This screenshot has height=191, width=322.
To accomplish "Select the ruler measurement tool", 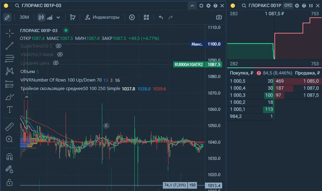I will tap(10, 127).
